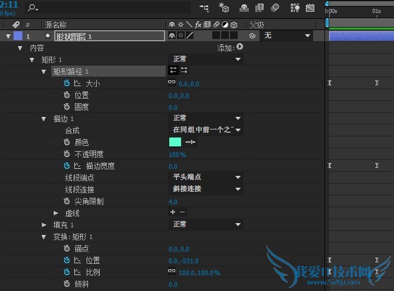Open the composition mini-flowchart icon

pyautogui.click(x=204, y=8)
